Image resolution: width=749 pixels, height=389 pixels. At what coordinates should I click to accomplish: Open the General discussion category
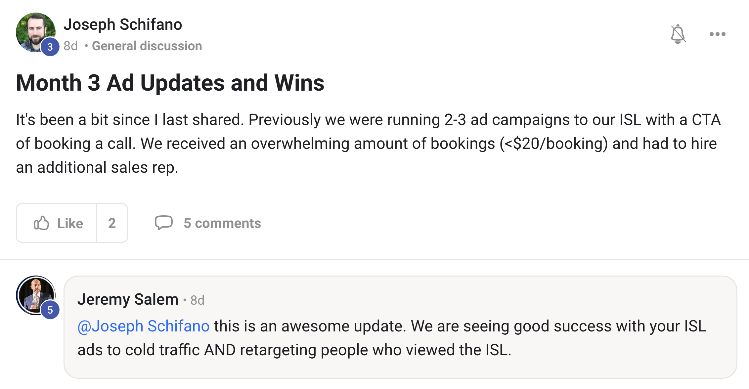click(x=147, y=46)
